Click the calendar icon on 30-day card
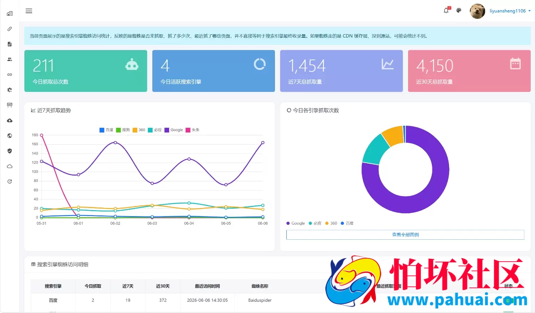Image resolution: width=535 pixels, height=313 pixels. tap(515, 63)
